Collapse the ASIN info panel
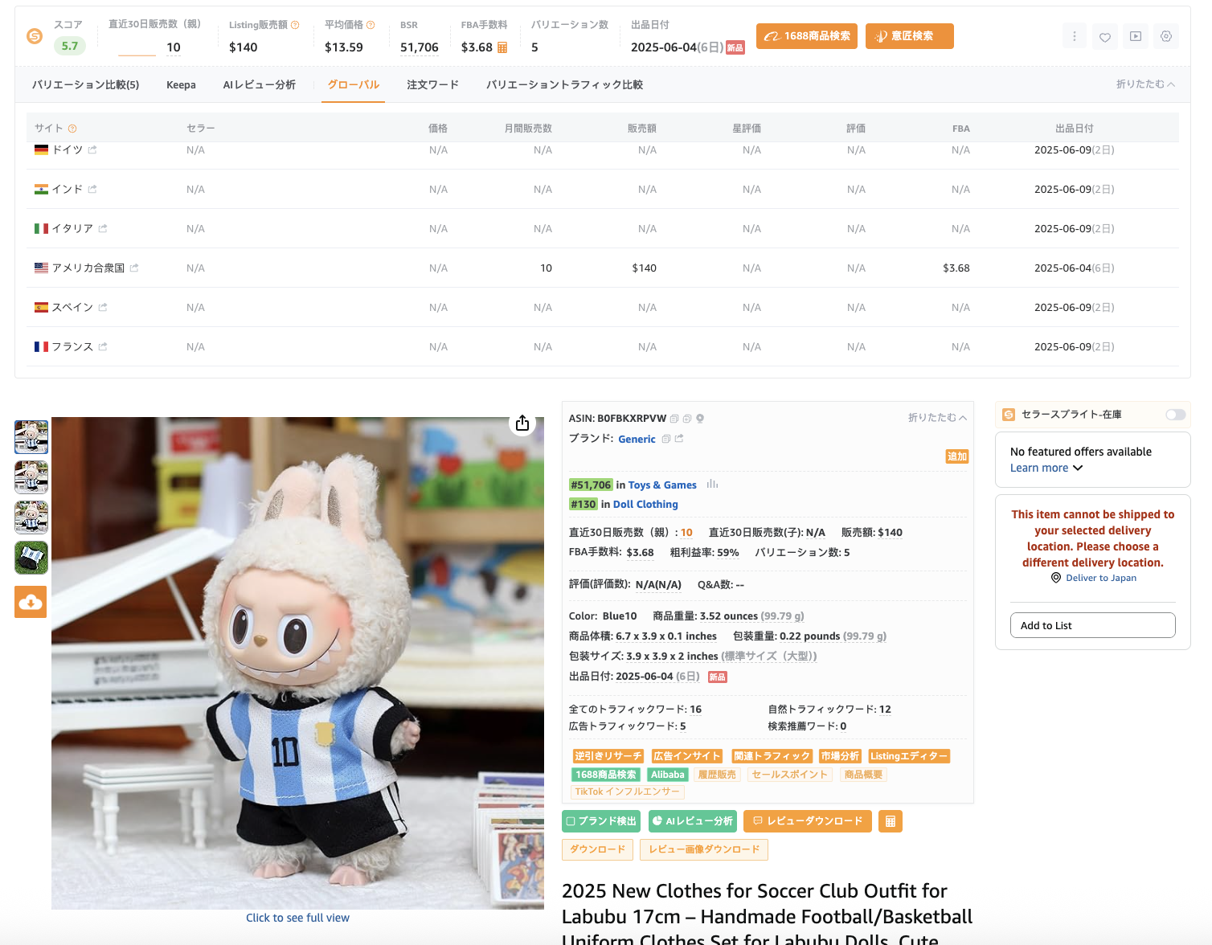This screenshot has width=1212, height=945. (937, 418)
